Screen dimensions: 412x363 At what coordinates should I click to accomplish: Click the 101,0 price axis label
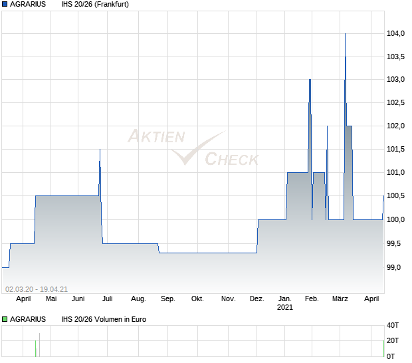click(x=395, y=172)
